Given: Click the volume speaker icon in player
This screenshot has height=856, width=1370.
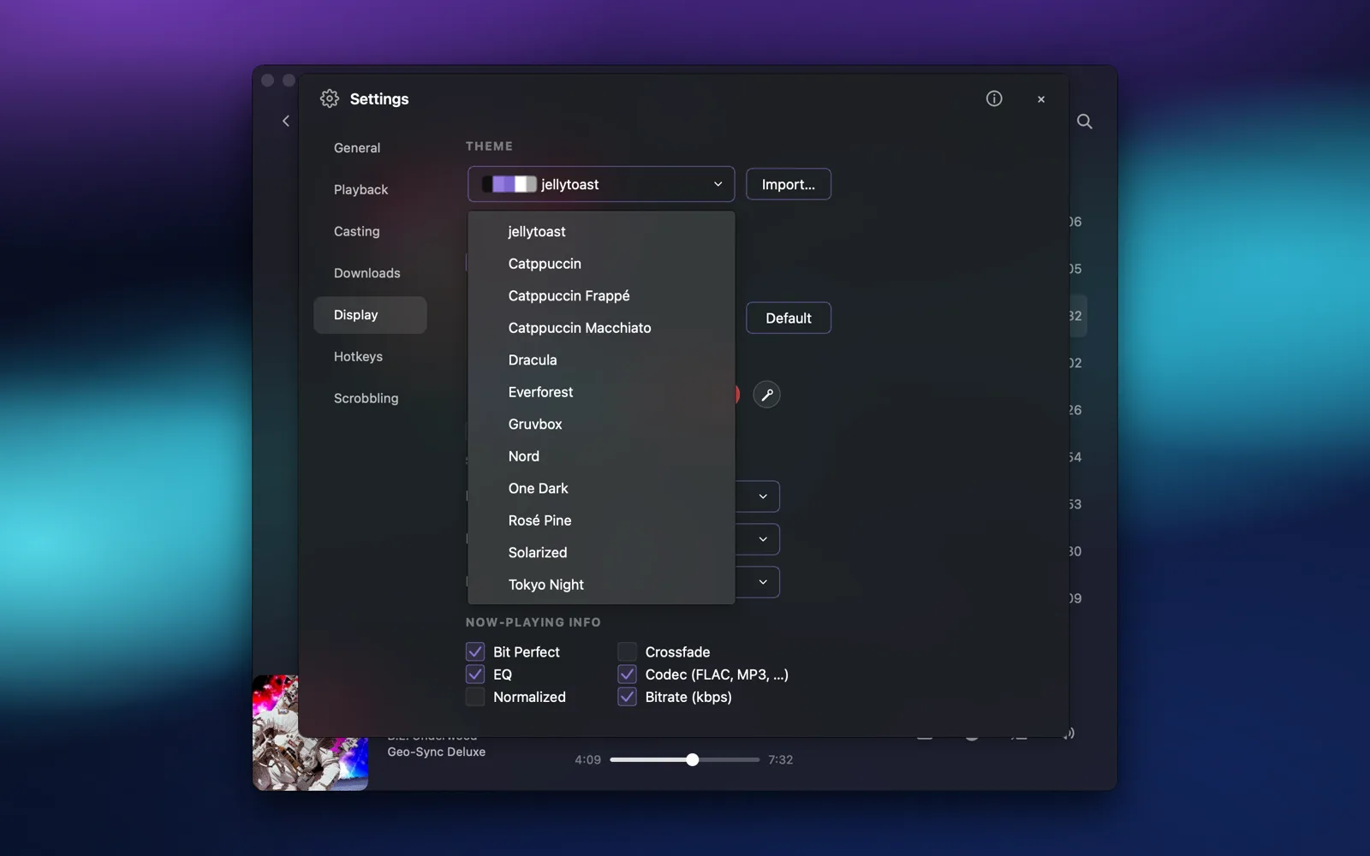Looking at the screenshot, I should tap(1069, 734).
